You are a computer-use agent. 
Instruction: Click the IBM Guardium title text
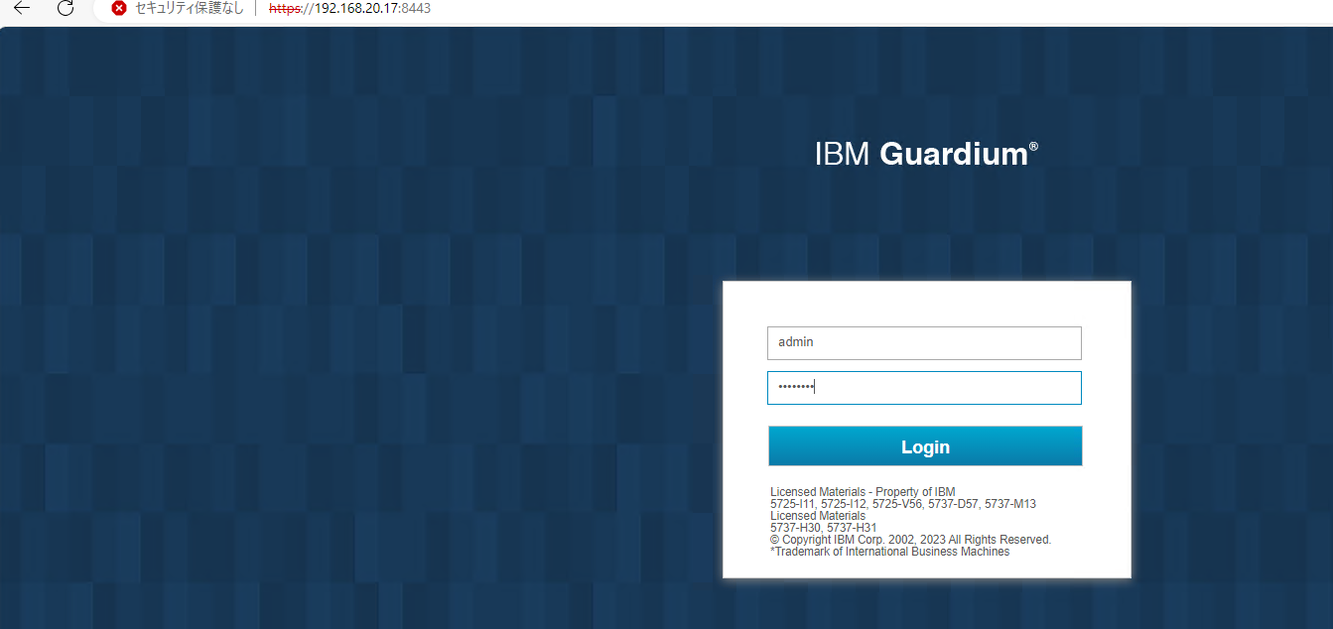926,154
